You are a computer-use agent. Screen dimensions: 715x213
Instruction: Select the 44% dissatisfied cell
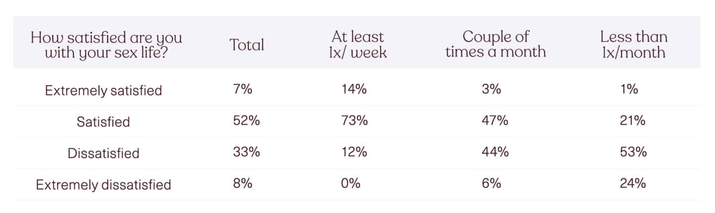495,152
